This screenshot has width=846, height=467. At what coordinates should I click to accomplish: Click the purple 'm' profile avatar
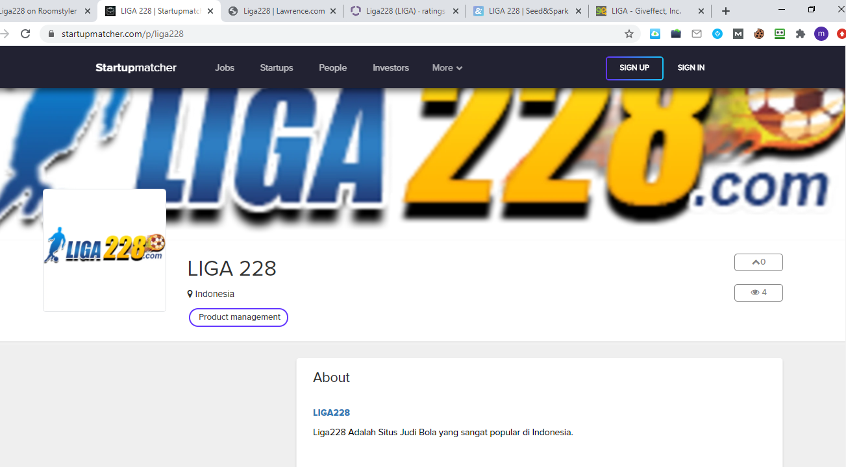coord(821,34)
